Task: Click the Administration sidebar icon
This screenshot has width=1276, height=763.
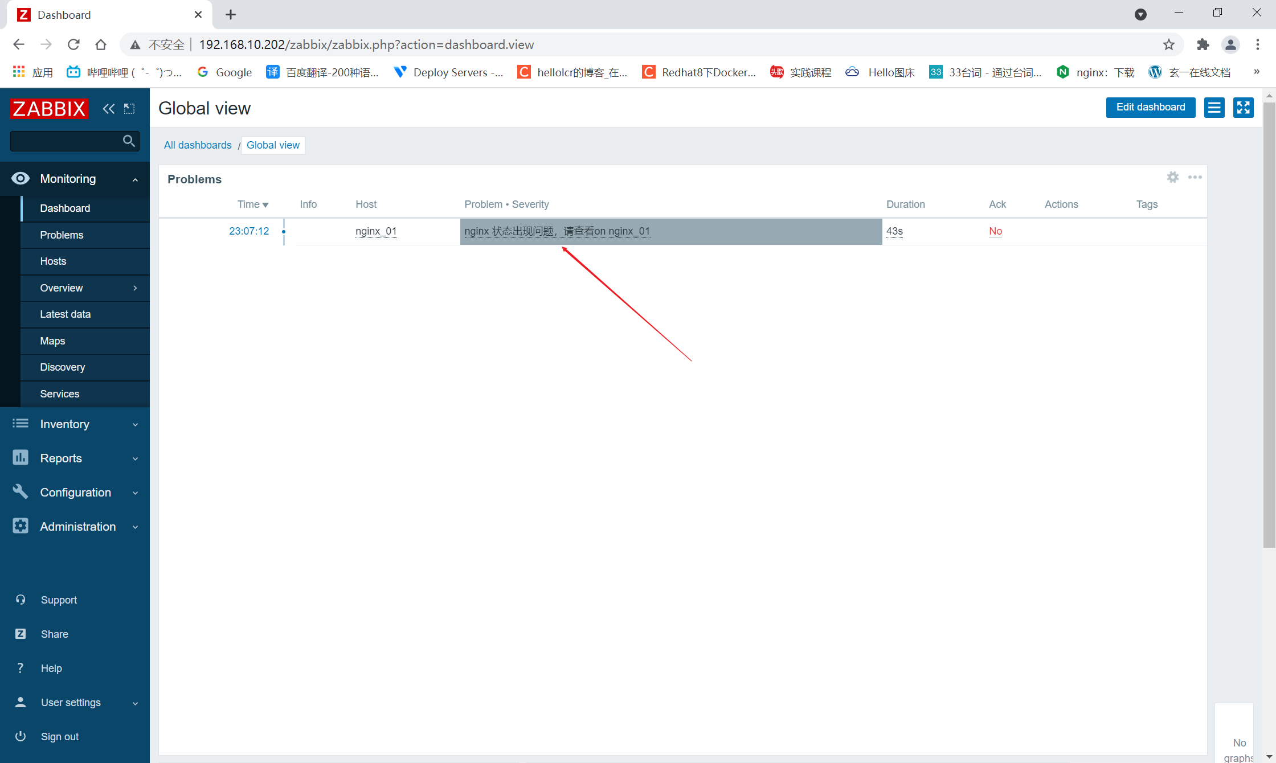Action: tap(20, 526)
